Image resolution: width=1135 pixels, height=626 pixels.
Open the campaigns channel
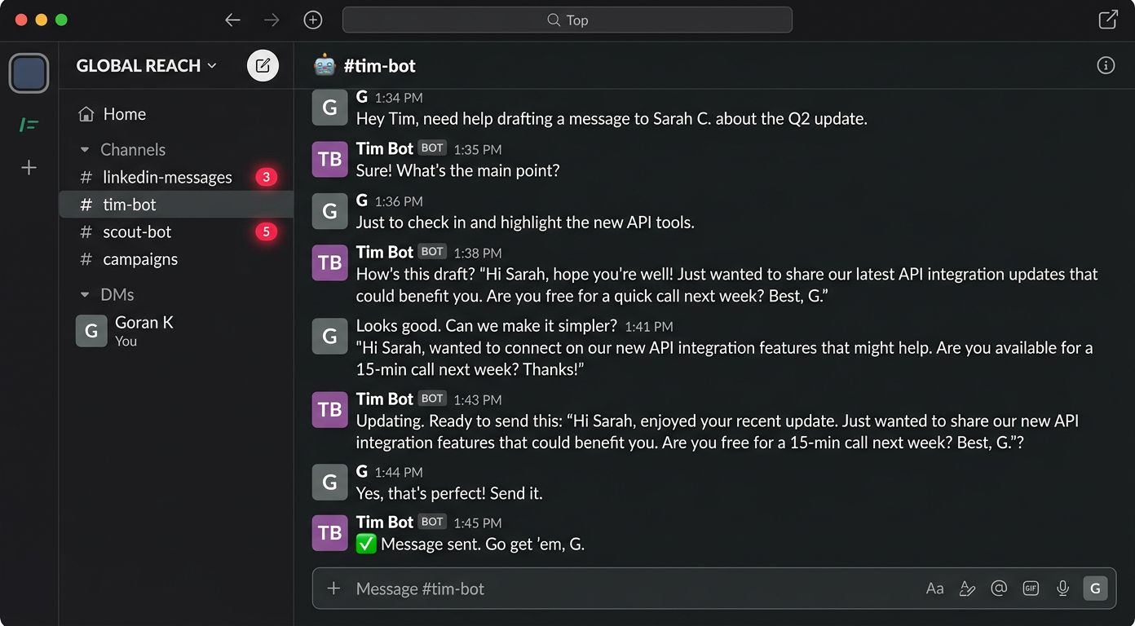click(x=140, y=259)
